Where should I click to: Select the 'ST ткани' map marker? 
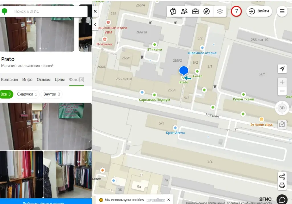coord(155,44)
